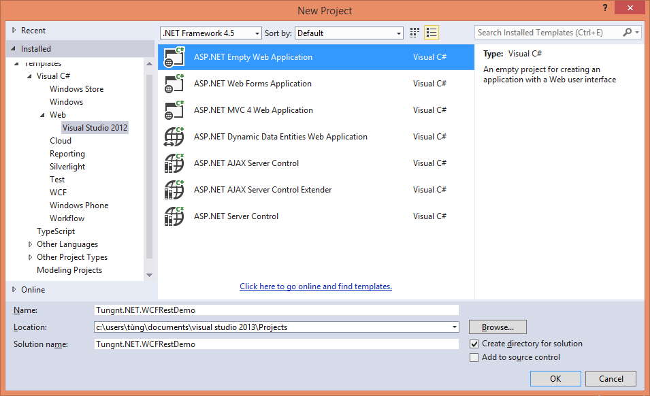Open the Location path dropdown arrow

pyautogui.click(x=455, y=327)
